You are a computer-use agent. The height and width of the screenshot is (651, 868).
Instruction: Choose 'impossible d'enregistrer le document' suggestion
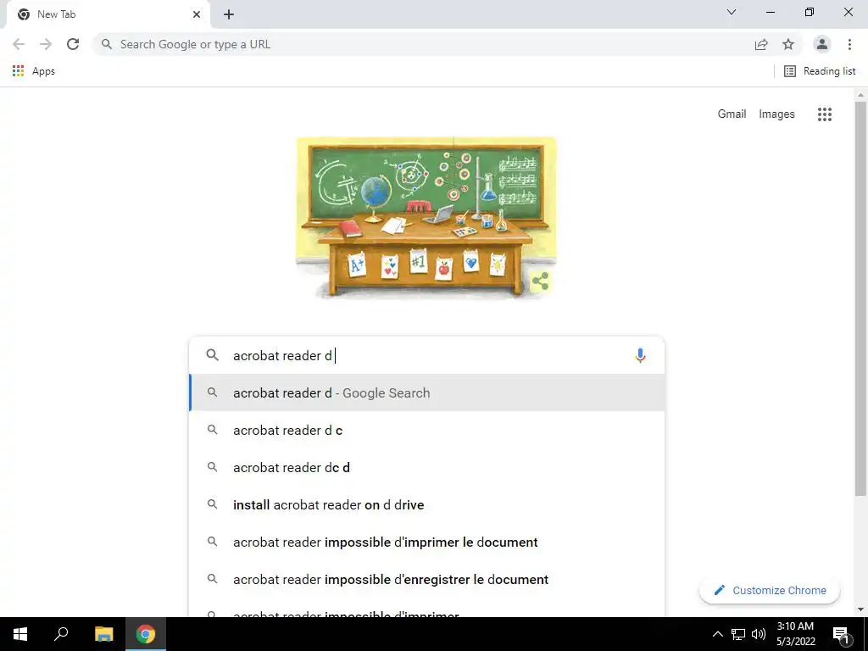click(427, 579)
